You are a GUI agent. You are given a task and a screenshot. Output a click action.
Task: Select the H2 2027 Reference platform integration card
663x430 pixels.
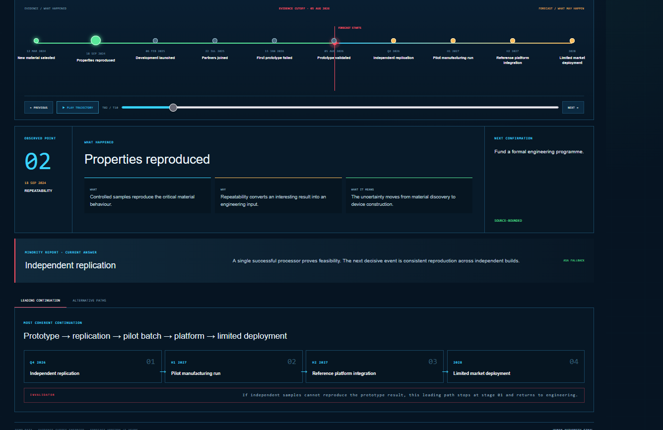(x=375, y=367)
